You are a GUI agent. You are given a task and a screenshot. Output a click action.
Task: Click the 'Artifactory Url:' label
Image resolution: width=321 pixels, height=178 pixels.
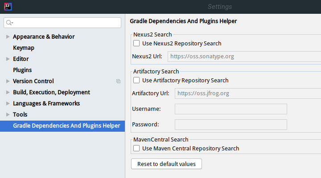pyautogui.click(x=151, y=93)
